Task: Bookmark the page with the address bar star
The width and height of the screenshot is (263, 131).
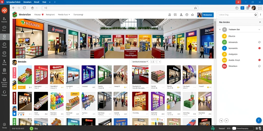Action: (x=195, y=8)
